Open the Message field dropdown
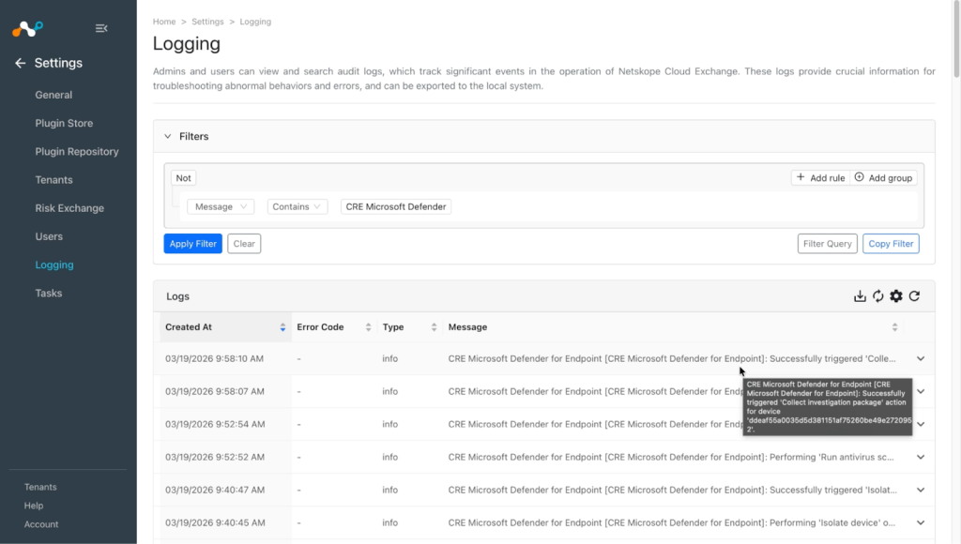Screen dimensions: 961x544 tap(221, 207)
